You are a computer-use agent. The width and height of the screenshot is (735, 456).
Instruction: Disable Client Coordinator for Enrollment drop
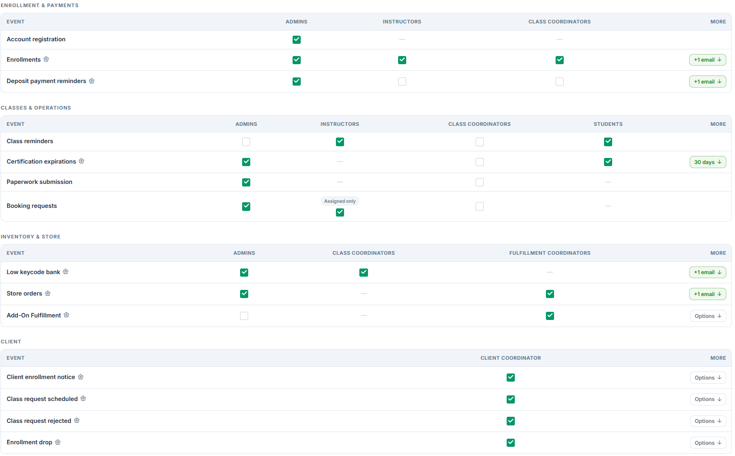[x=511, y=443]
